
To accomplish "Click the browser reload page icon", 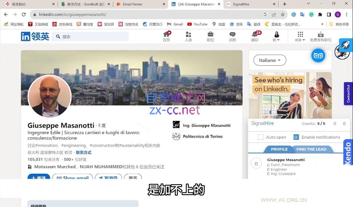I will [x=24, y=14].
